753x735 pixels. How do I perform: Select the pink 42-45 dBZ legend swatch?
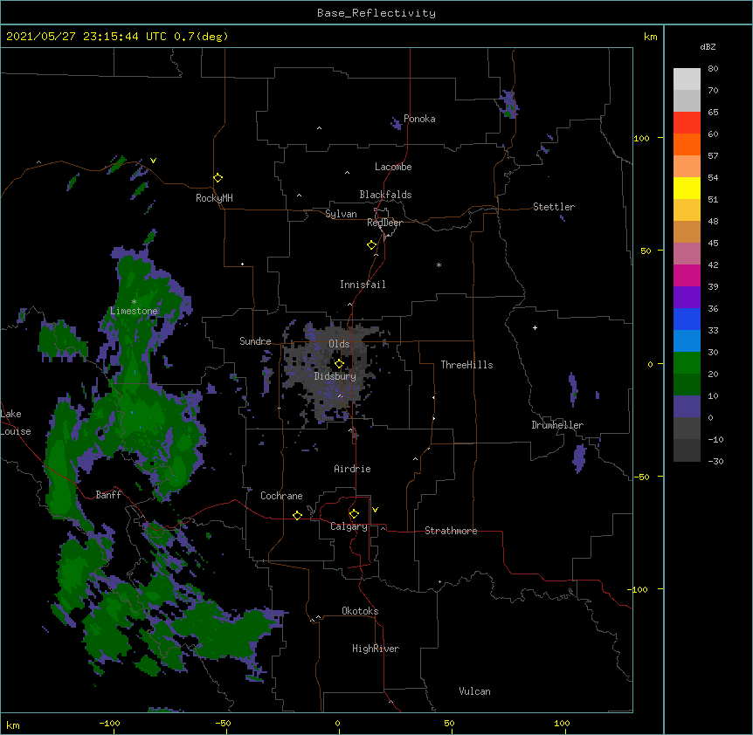click(687, 254)
